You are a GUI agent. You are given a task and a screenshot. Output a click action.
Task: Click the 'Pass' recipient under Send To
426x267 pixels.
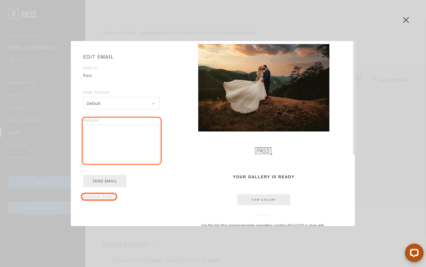pos(87,76)
